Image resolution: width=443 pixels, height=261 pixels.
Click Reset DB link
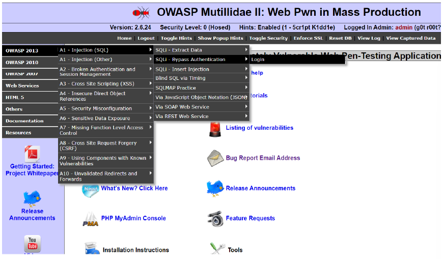point(340,38)
